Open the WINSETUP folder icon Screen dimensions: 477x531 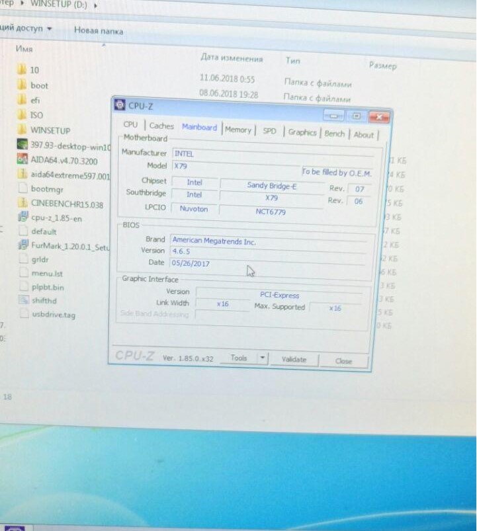pos(22,130)
